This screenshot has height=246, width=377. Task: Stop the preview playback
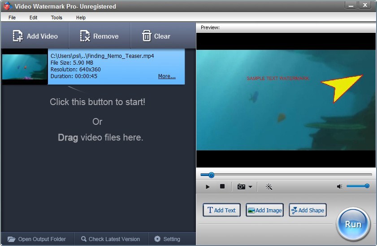[222, 187]
